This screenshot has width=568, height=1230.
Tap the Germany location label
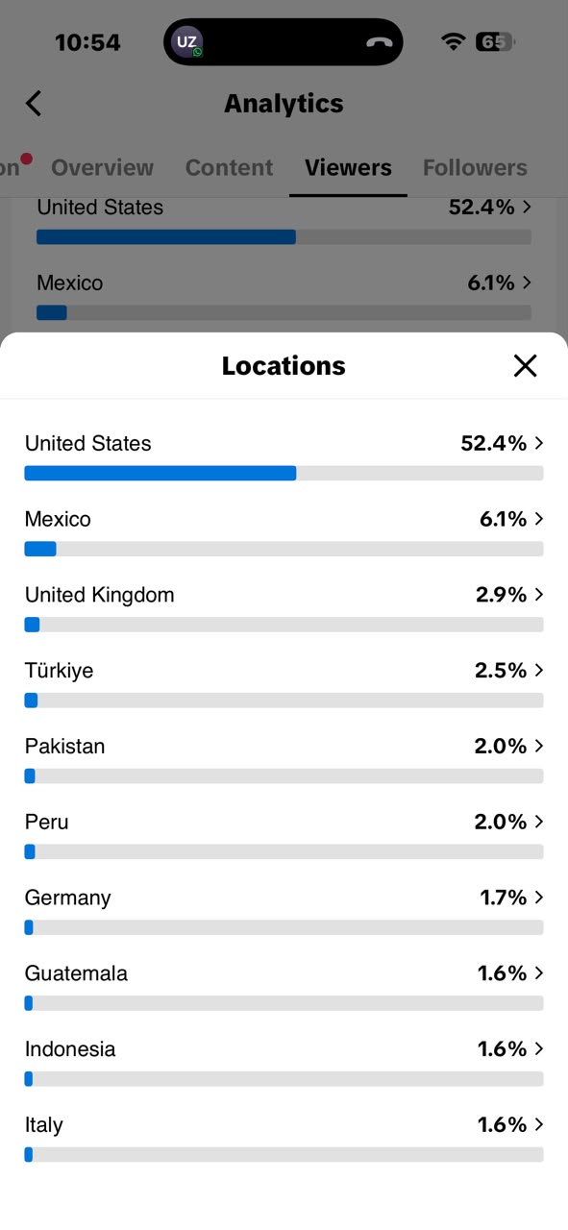67,898
